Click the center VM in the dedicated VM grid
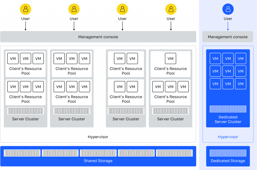The width and height of the screenshot is (257, 170). (x=228, y=71)
